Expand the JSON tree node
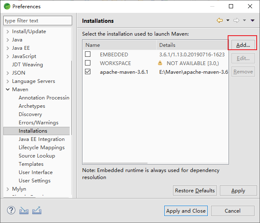This screenshot has width=260, height=223. [7, 73]
